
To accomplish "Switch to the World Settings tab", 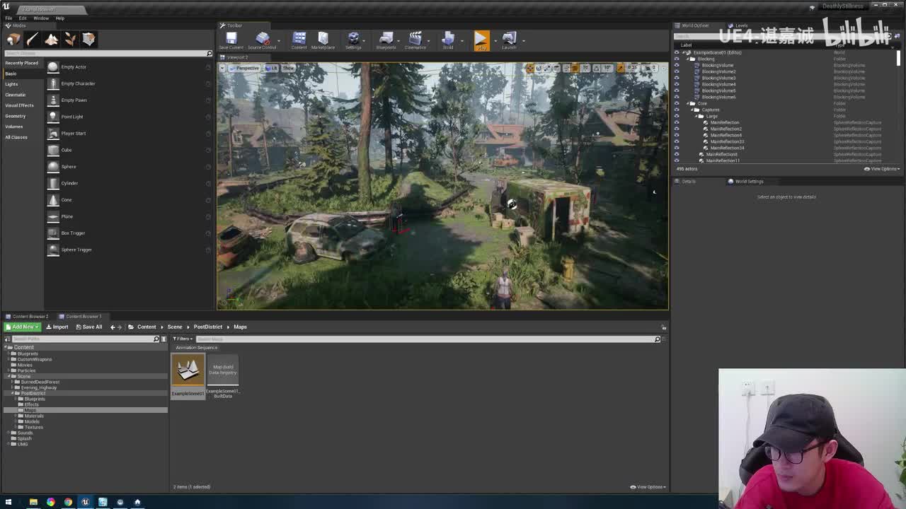I will click(748, 181).
